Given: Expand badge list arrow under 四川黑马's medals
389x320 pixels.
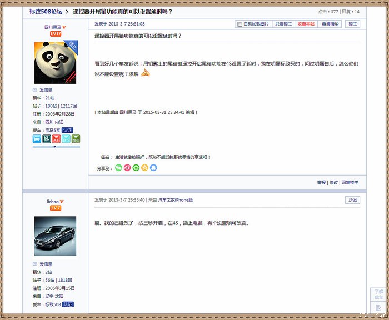Looking at the screenshot, I should (x=56, y=147).
